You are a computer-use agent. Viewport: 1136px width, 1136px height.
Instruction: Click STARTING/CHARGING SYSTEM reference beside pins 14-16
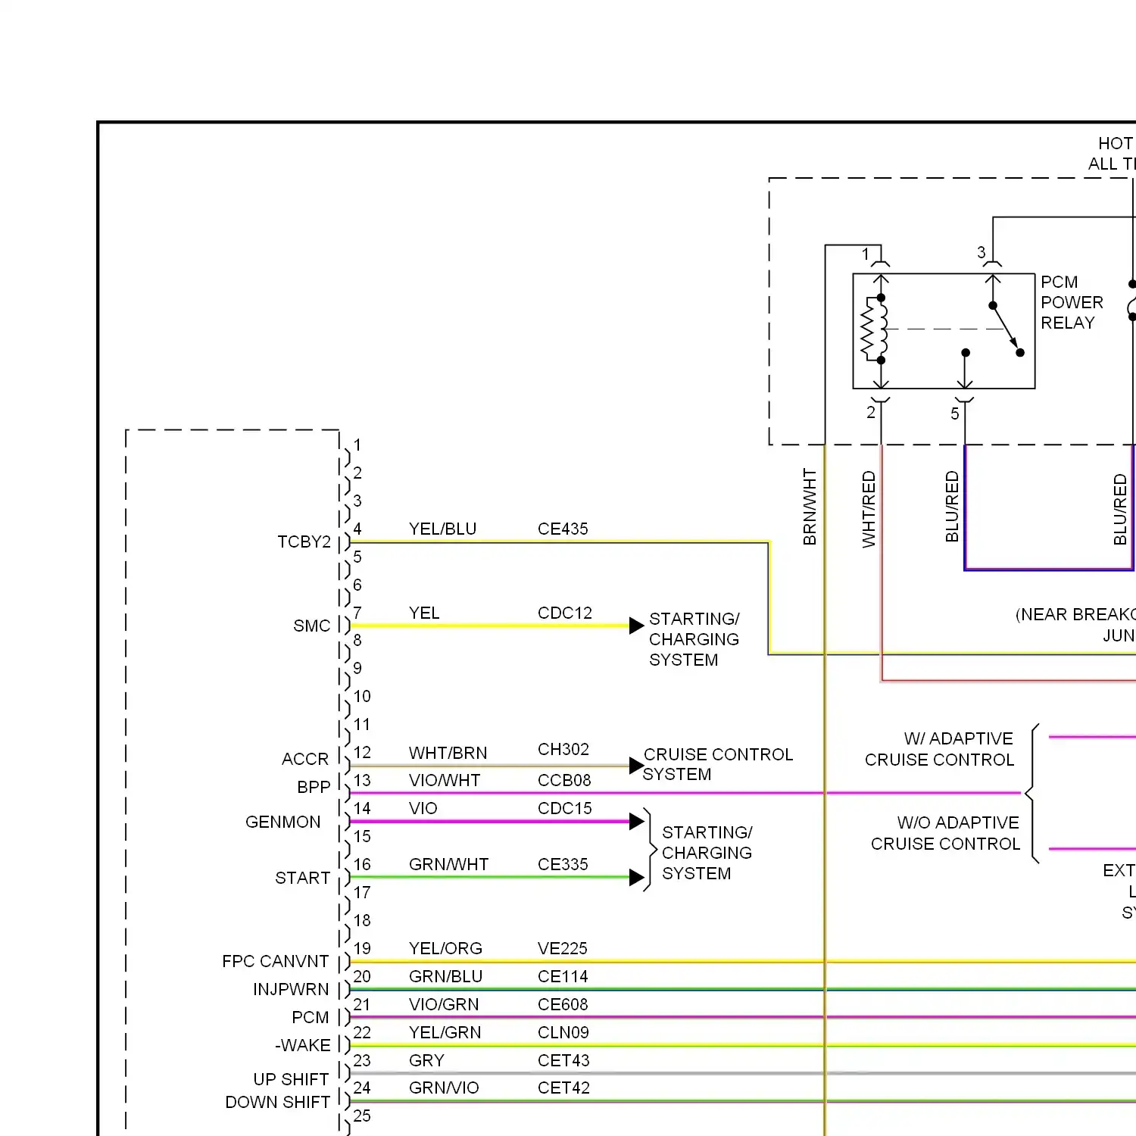pyautogui.click(x=707, y=853)
